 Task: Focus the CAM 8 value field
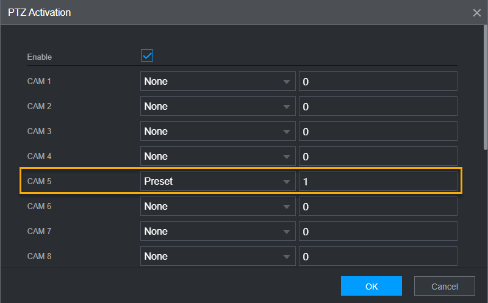point(378,256)
